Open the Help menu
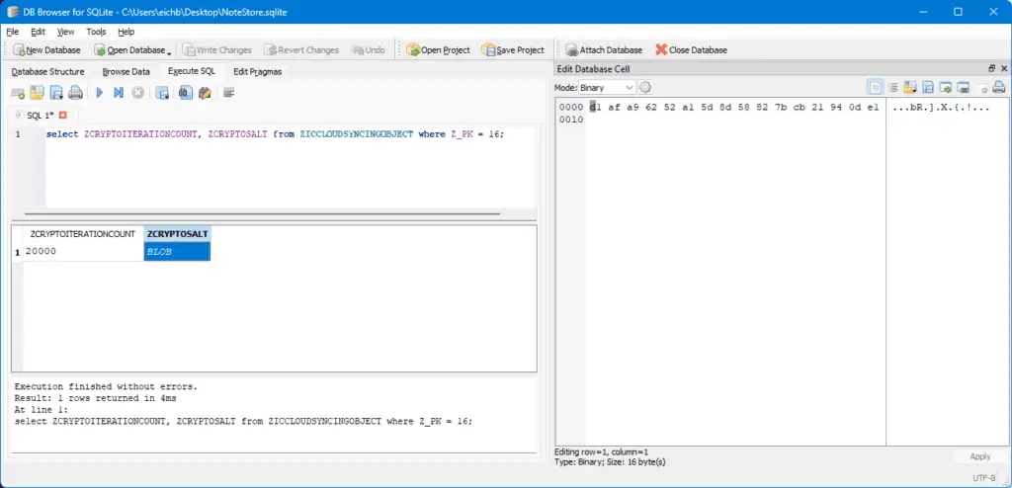This screenshot has height=488, width=1012. 126,31
